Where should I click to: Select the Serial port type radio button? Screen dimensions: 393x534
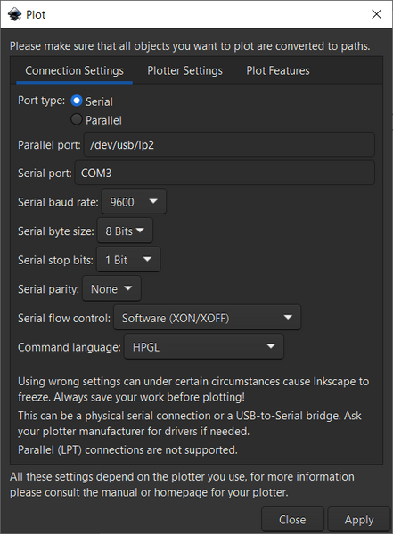[x=77, y=101]
